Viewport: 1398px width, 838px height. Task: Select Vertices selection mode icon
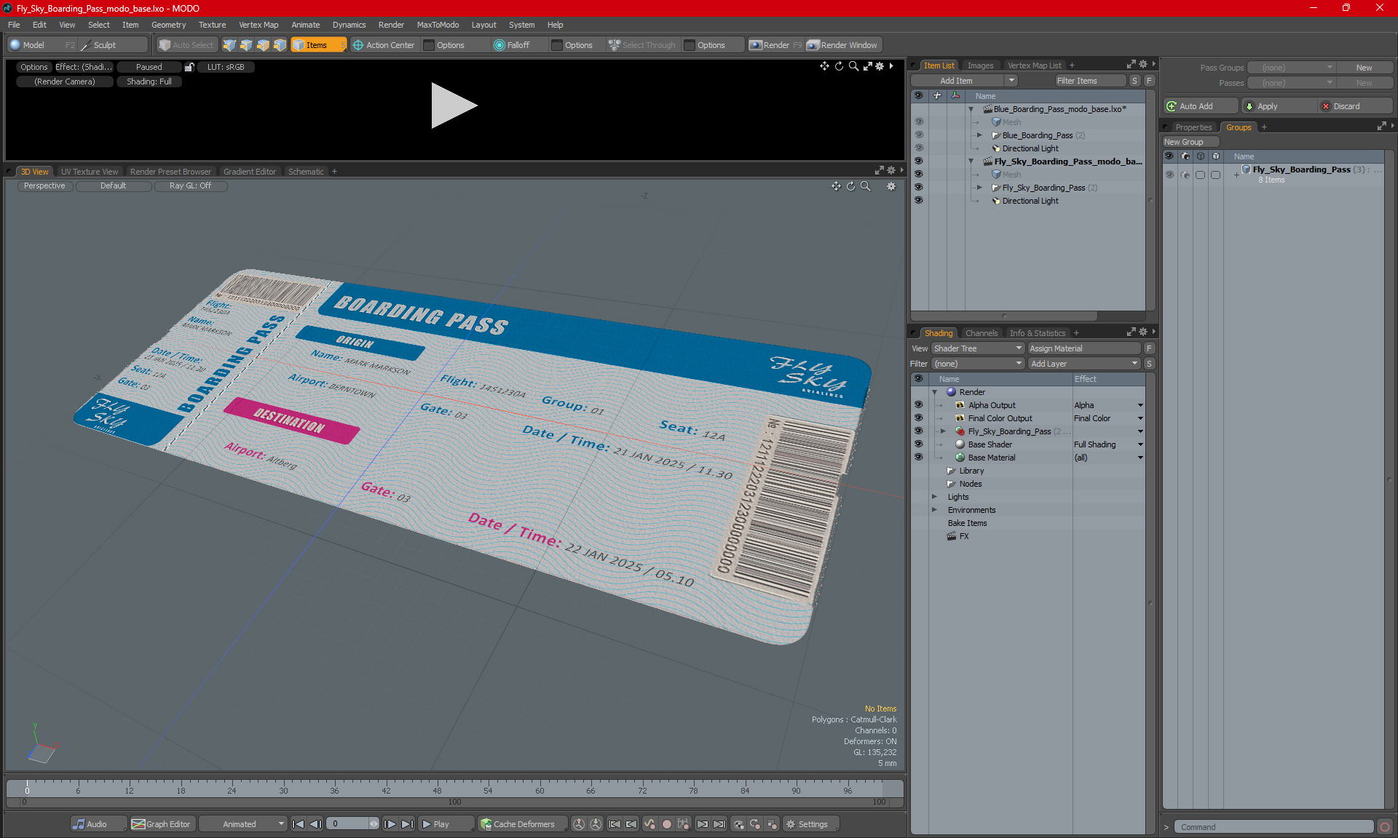coord(229,45)
